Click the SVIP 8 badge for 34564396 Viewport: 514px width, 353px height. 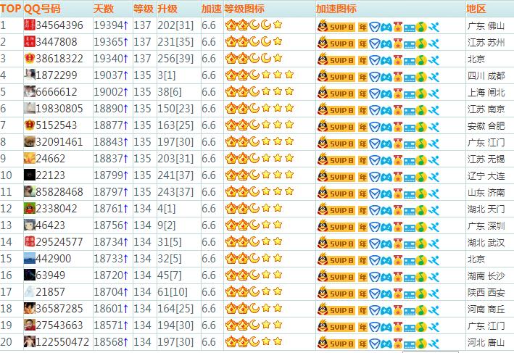(336, 27)
